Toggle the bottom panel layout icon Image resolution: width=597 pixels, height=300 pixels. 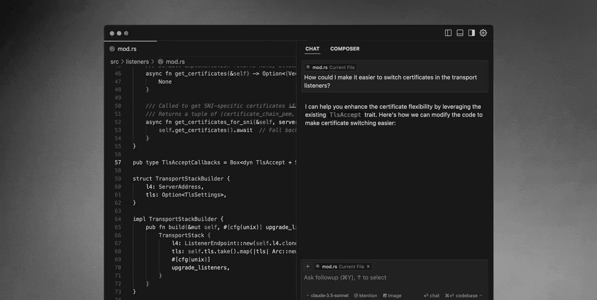click(x=460, y=33)
